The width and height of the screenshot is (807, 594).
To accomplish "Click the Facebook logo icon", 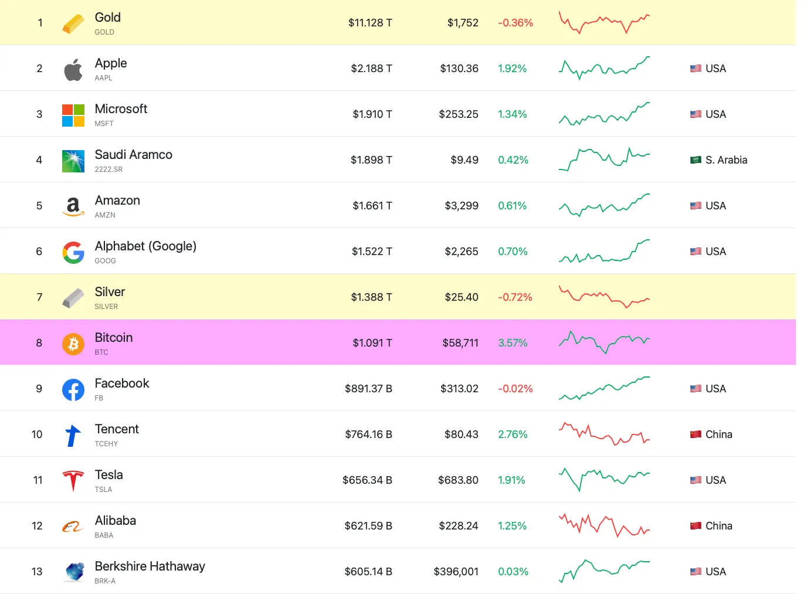I will point(73,390).
